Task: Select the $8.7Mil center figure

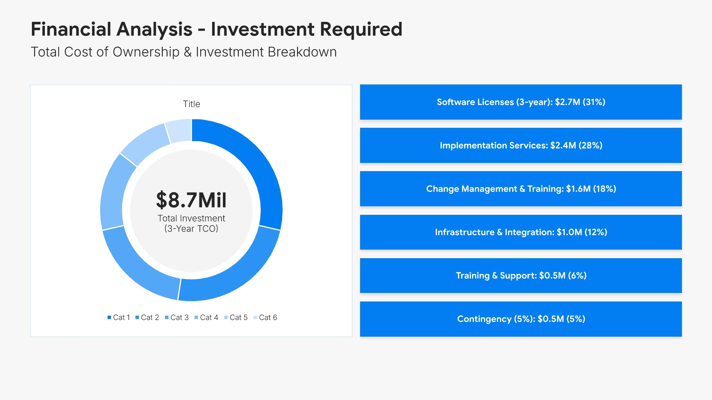Action: 191,200
